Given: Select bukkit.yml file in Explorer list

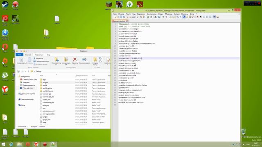Looking at the screenshot, I should (x=46, y=100).
